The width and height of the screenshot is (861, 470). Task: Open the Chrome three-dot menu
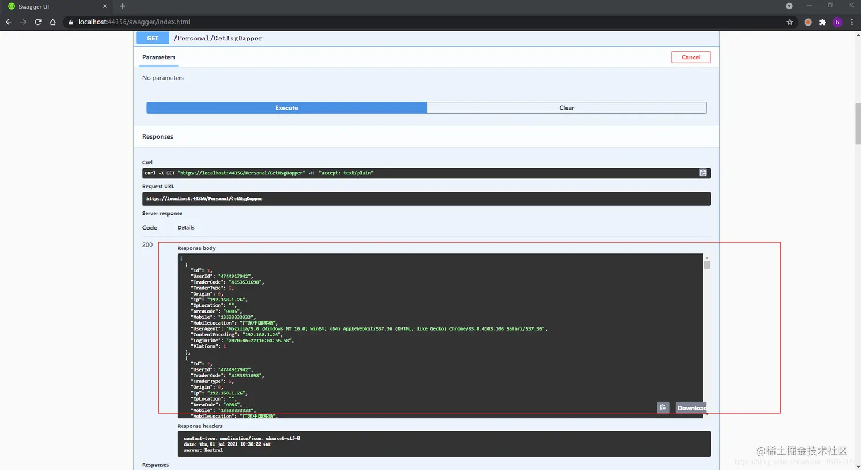[852, 22]
